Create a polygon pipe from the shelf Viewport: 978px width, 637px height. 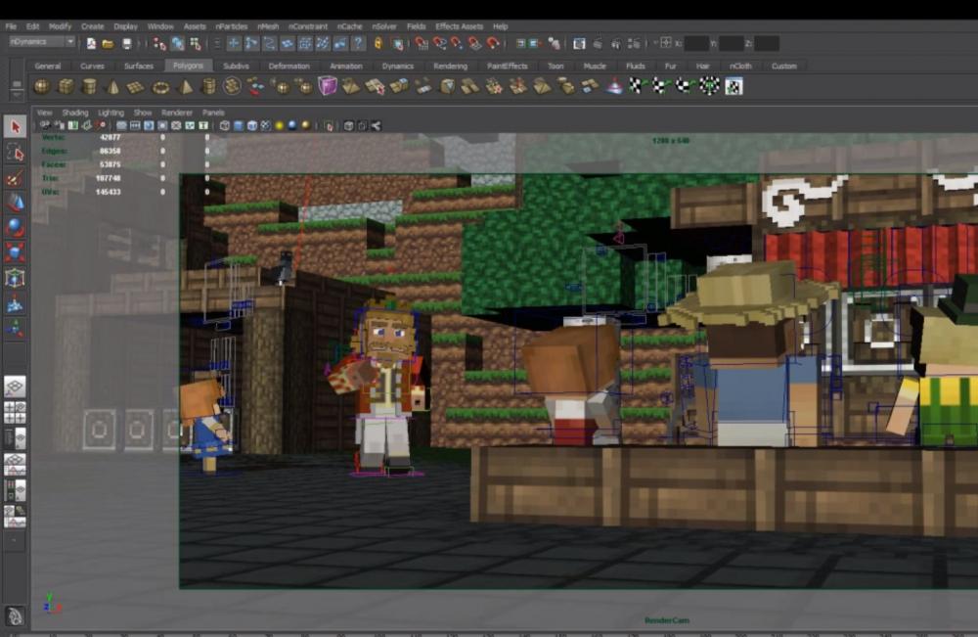click(x=209, y=87)
